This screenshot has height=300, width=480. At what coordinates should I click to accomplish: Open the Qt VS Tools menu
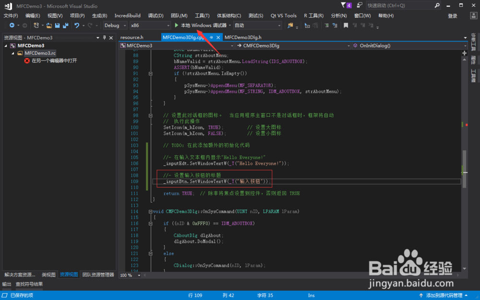coord(284,16)
